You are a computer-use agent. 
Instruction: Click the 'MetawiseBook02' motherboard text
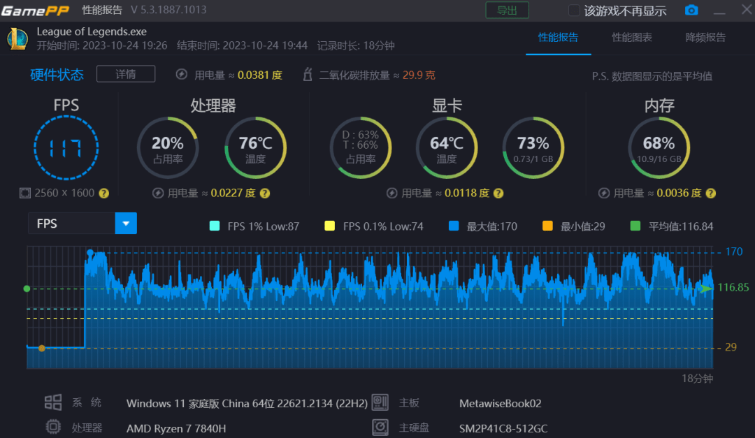pyautogui.click(x=501, y=403)
